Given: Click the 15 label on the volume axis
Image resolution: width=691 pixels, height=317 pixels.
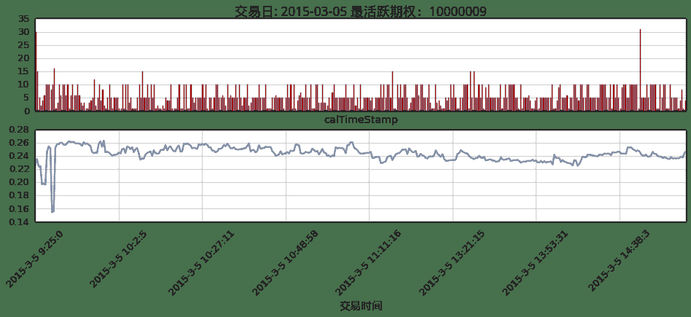Looking at the screenshot, I should tap(24, 71).
